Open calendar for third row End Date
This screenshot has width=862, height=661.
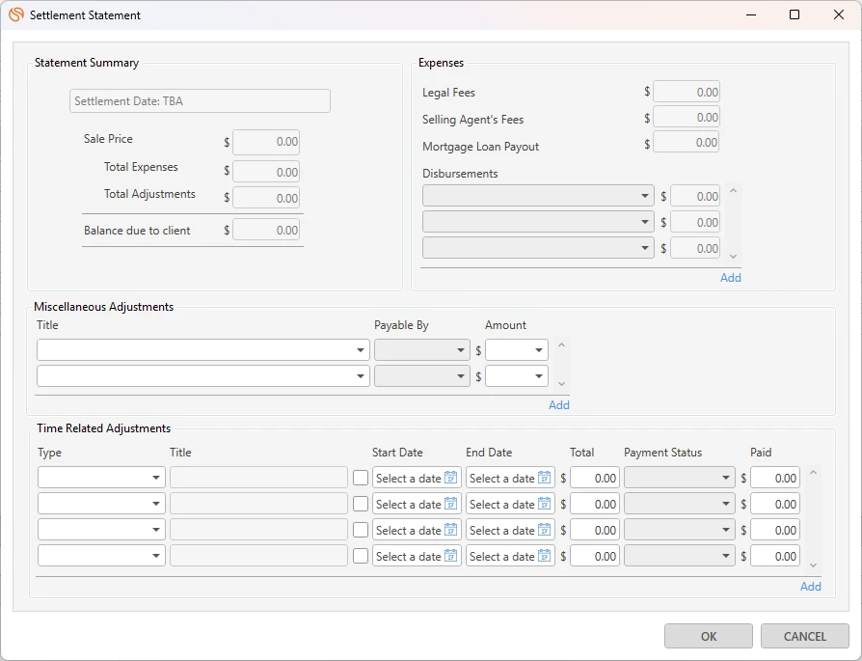(544, 530)
